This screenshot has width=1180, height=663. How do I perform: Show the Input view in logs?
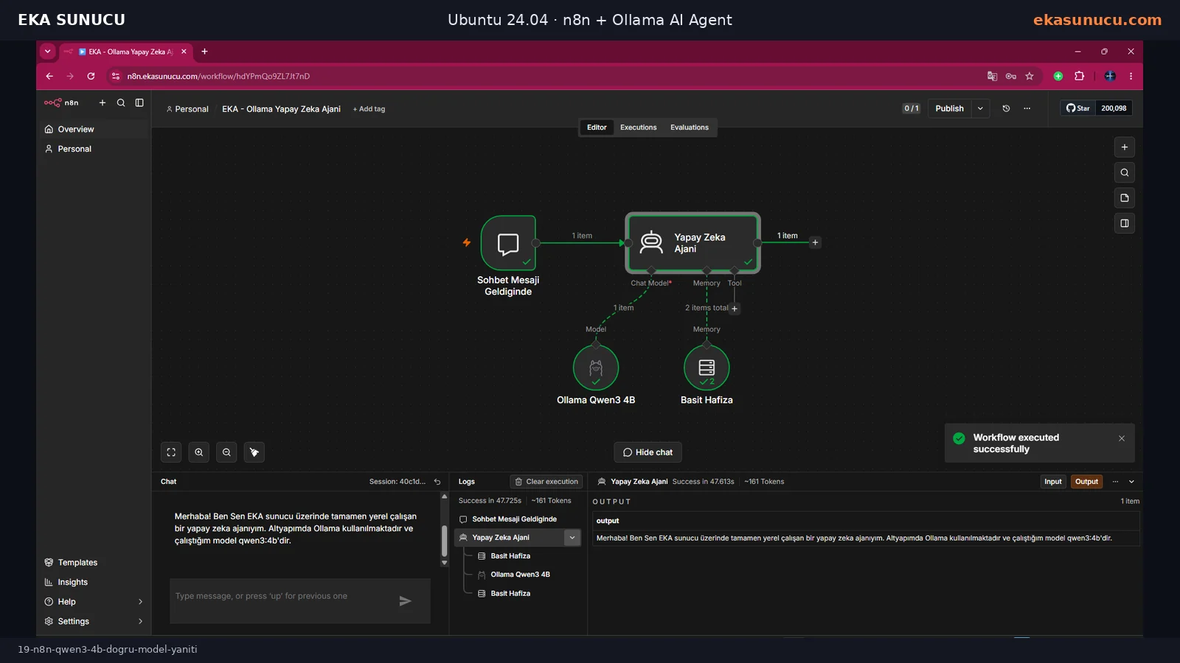[x=1052, y=482]
